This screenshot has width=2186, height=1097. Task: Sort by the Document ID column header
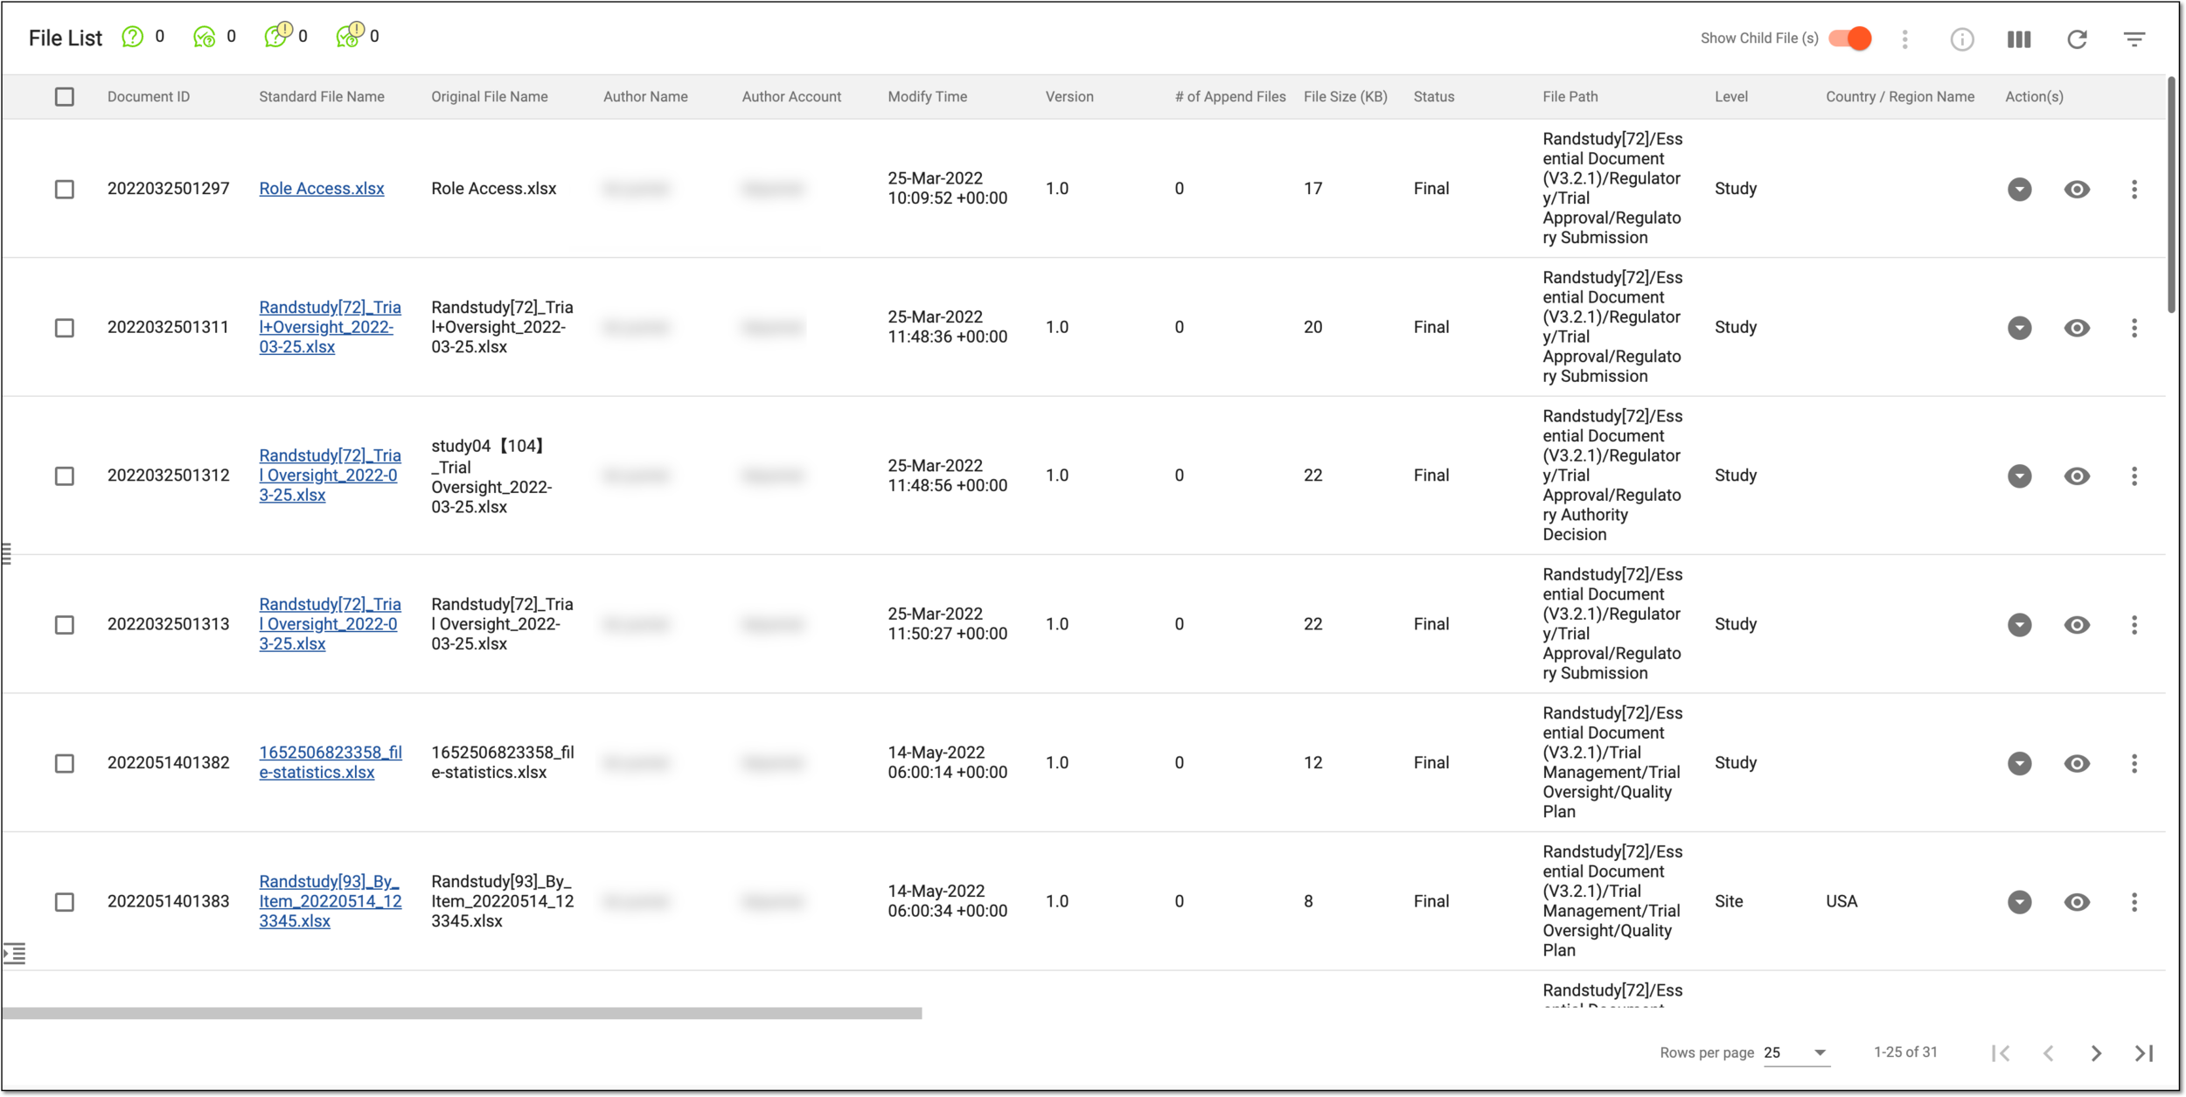click(149, 97)
